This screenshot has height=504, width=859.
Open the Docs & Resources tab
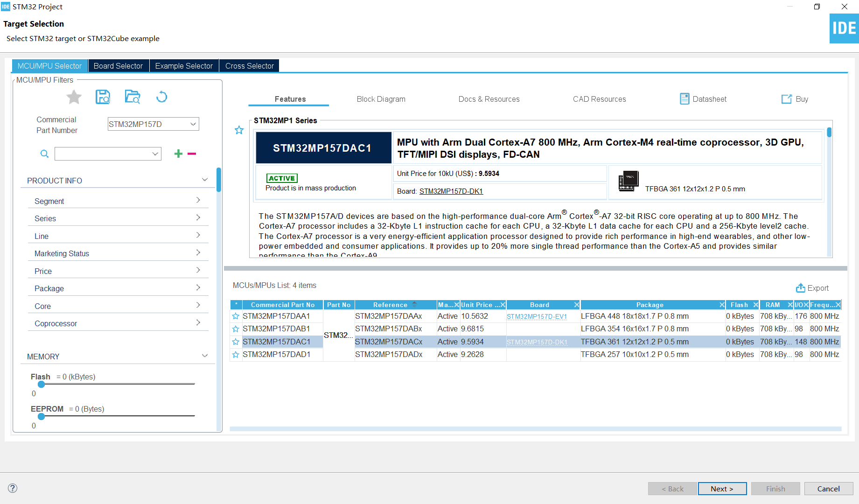489,99
